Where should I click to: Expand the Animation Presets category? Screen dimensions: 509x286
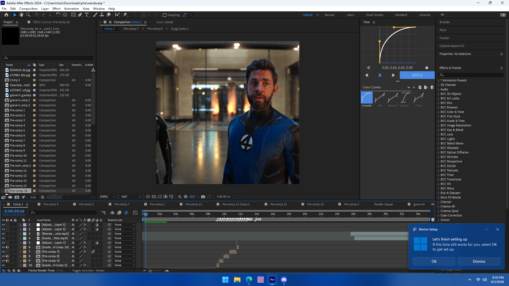point(438,81)
